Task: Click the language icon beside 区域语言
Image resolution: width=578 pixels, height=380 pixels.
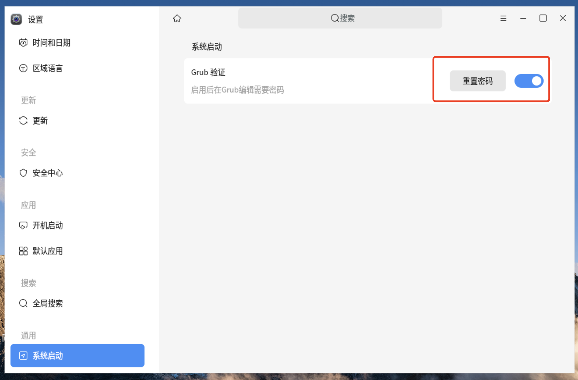Action: coord(23,68)
